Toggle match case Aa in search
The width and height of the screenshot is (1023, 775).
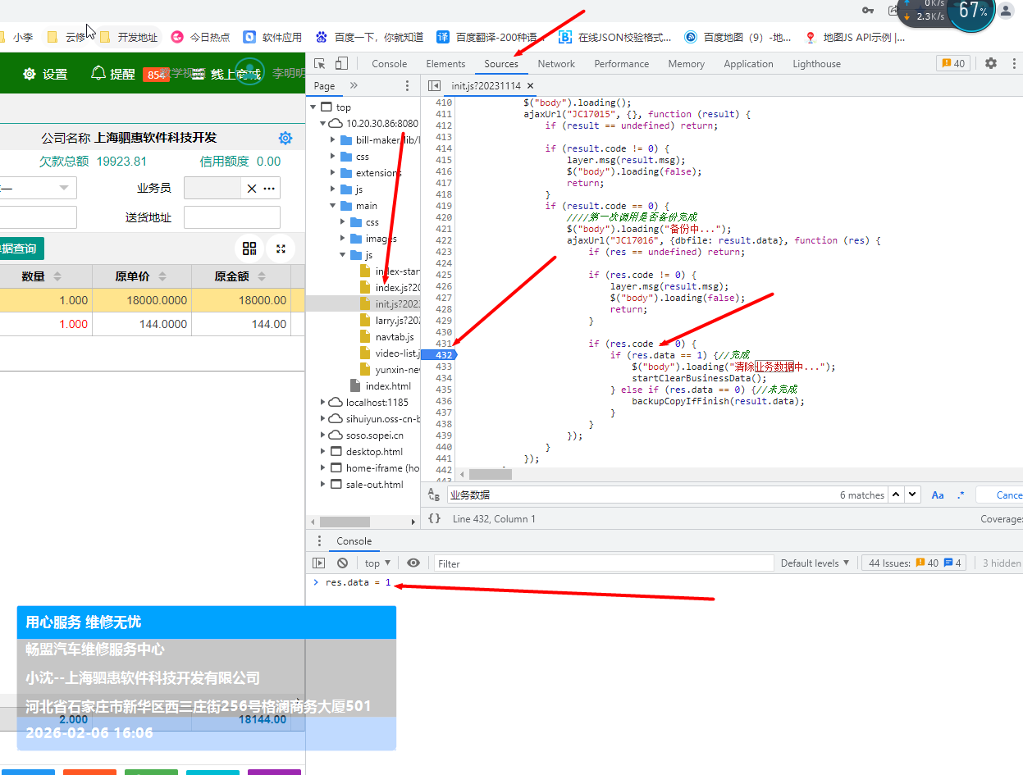(x=938, y=495)
